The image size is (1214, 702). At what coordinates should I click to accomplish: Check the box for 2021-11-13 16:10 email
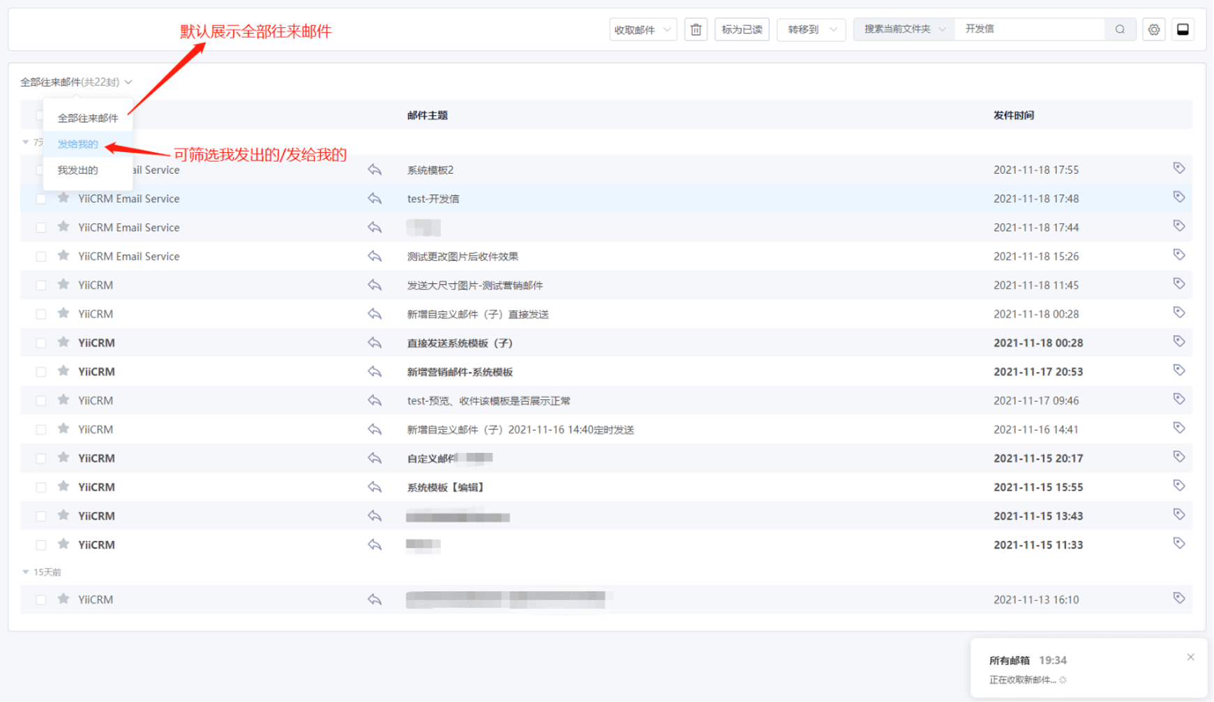pyautogui.click(x=41, y=600)
